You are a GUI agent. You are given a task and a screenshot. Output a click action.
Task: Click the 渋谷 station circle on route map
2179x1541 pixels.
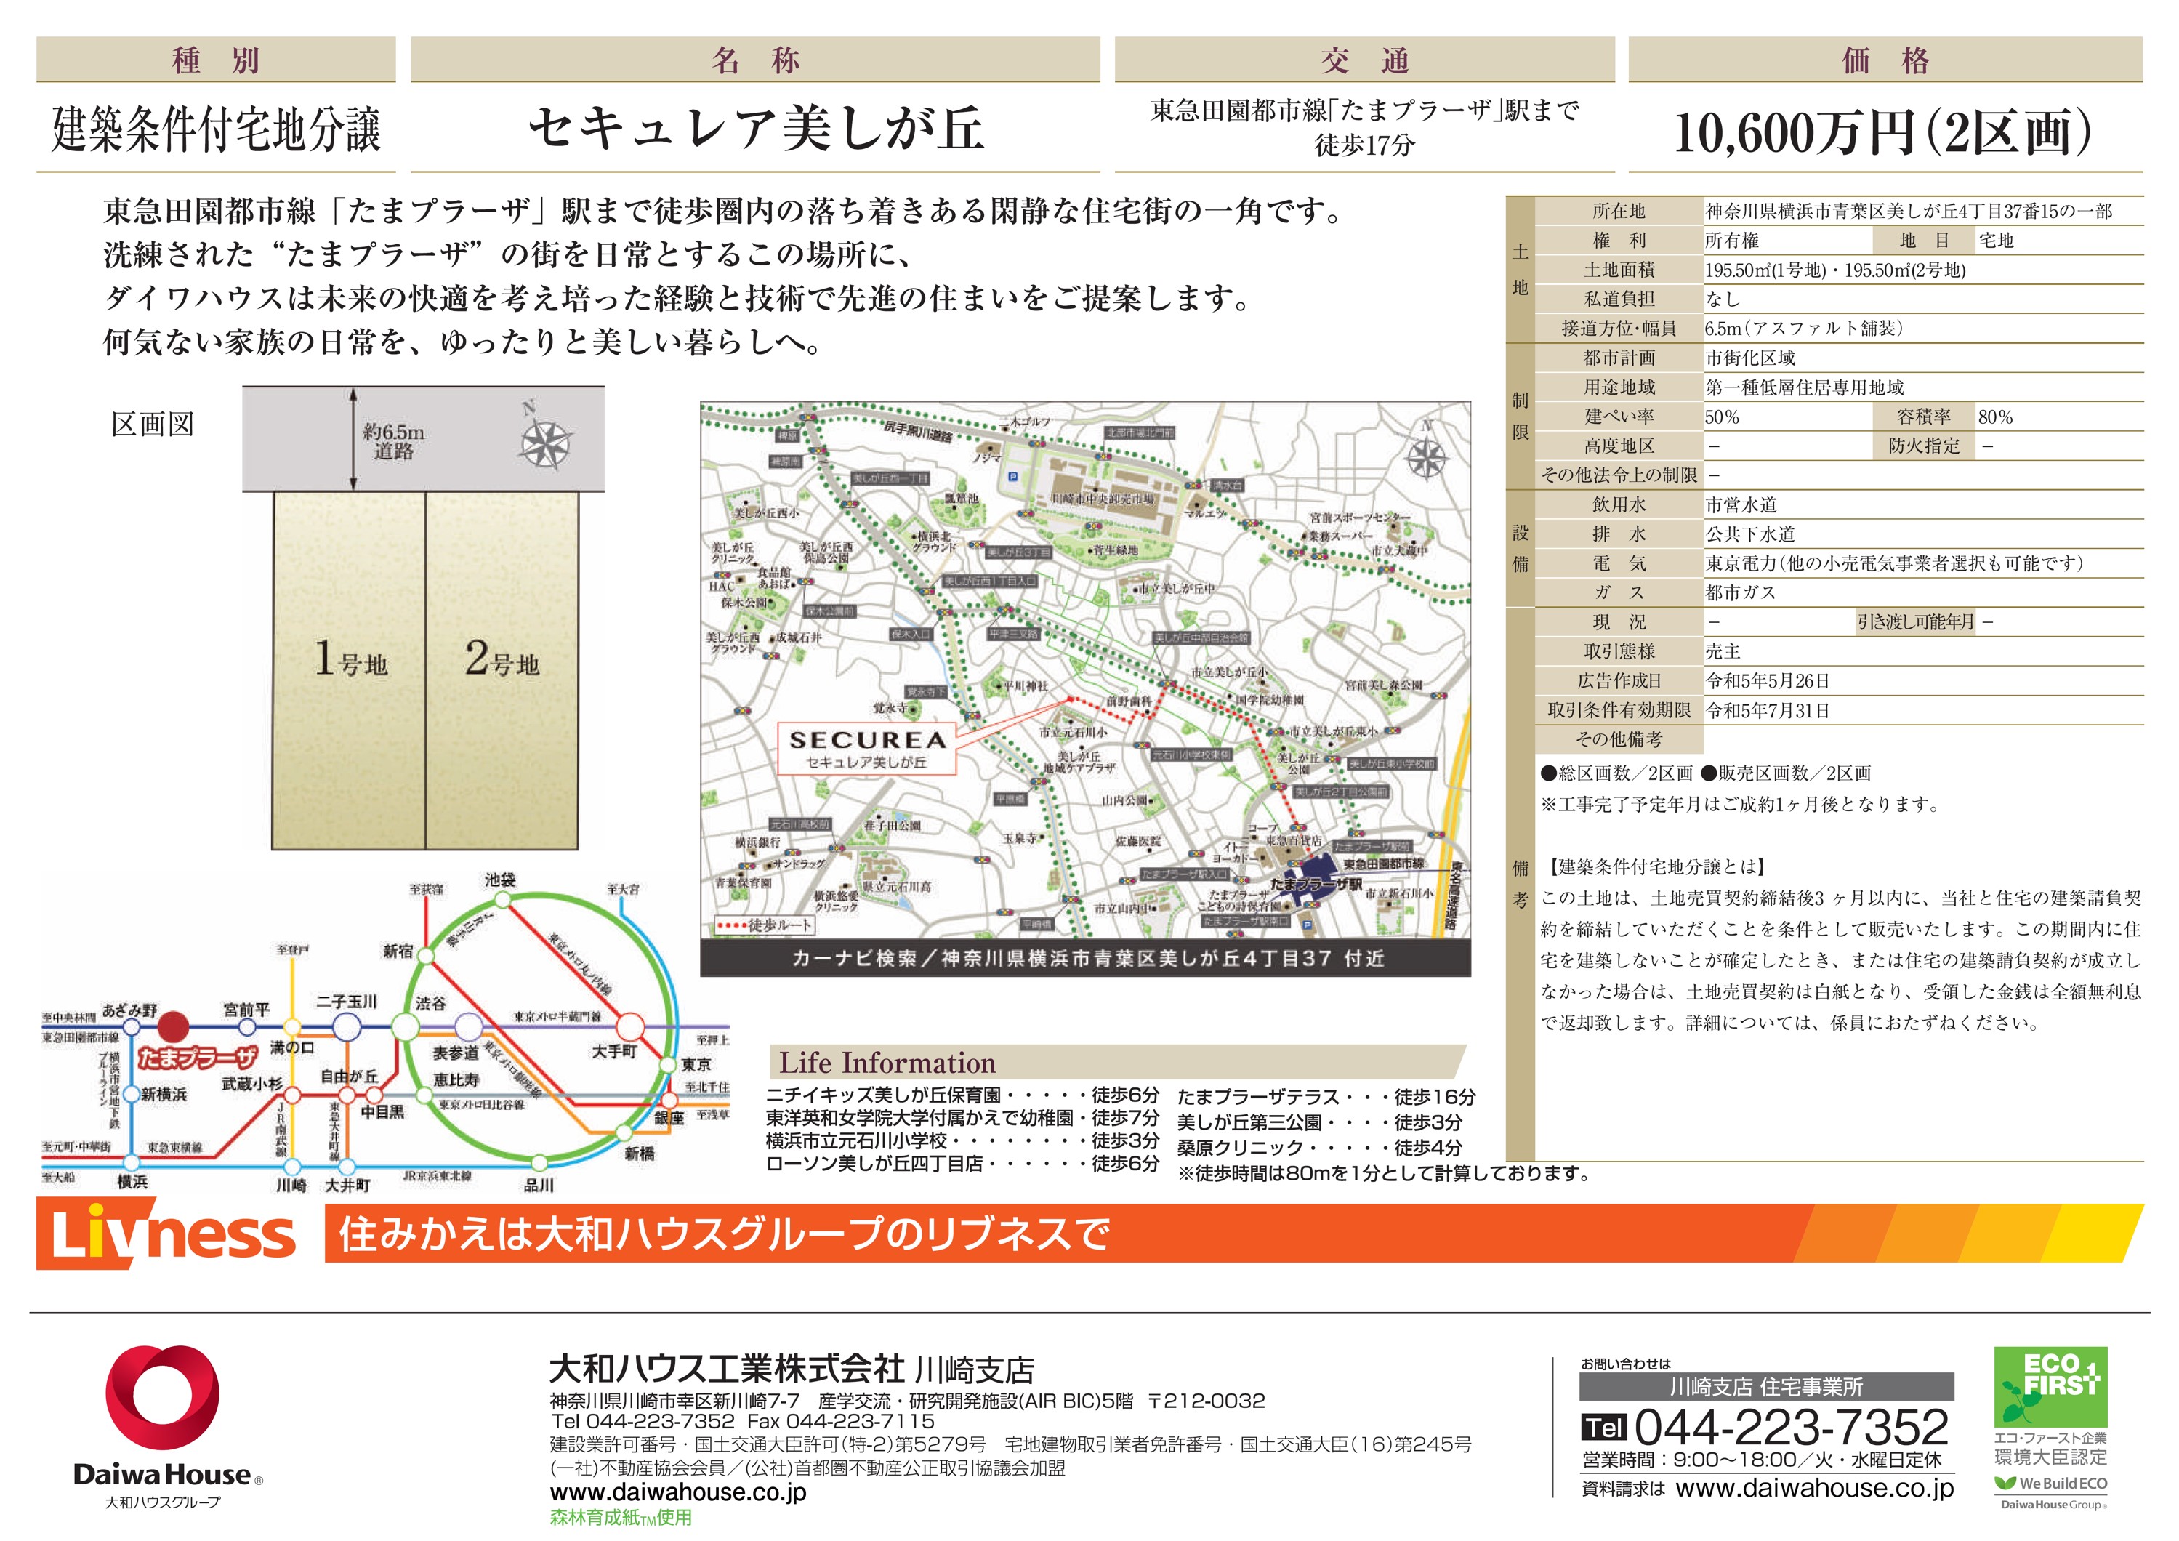pos(406,1026)
